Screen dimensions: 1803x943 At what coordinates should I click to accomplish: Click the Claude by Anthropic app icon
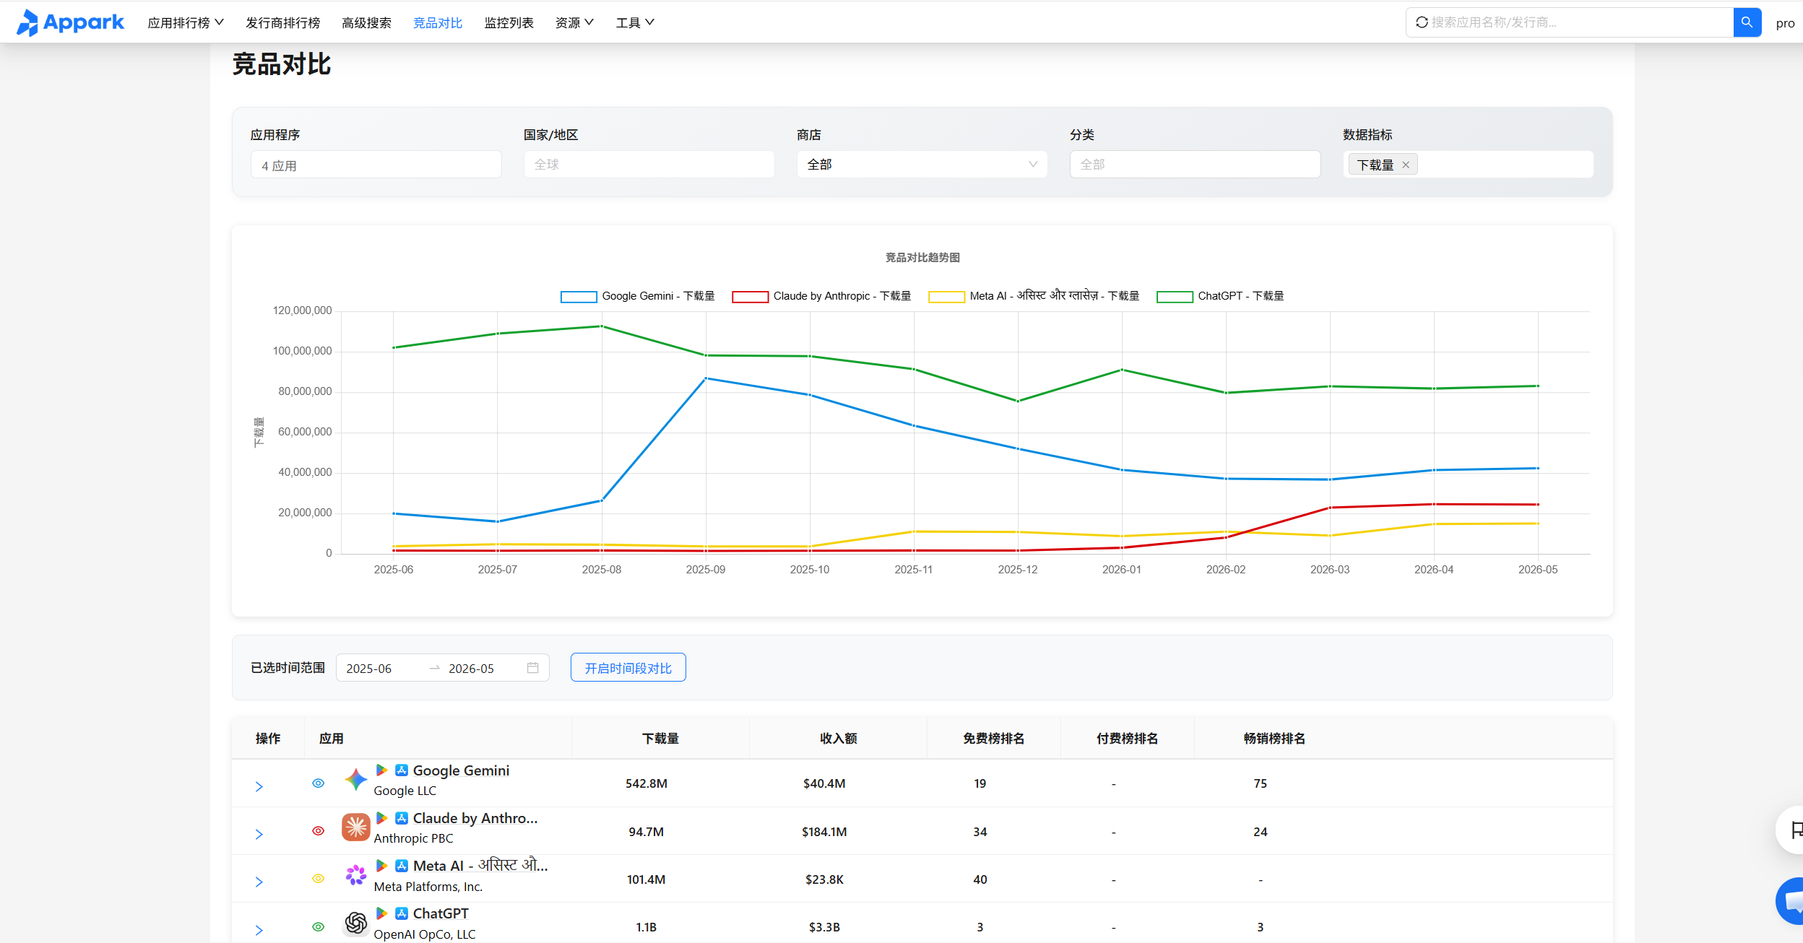[x=355, y=827]
